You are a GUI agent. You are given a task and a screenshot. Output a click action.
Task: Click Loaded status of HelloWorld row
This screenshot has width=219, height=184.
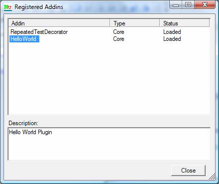[x=172, y=39]
